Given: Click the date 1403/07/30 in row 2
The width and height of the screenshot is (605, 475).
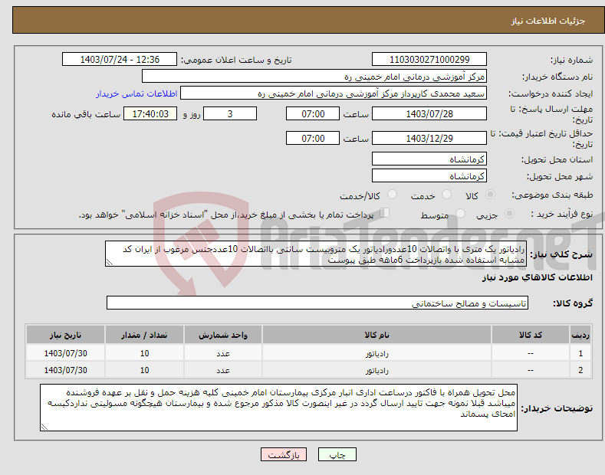Looking at the screenshot, I should point(66,371).
